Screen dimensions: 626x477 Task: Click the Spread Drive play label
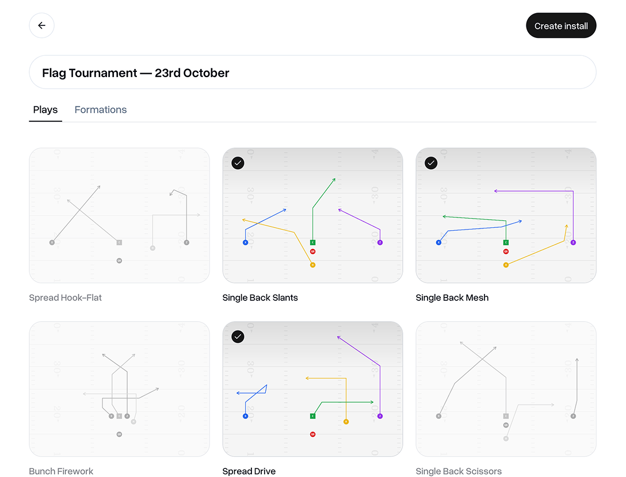pos(249,471)
